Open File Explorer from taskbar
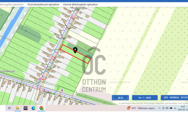This screenshot has height=138, width=188. click(x=17, y=108)
